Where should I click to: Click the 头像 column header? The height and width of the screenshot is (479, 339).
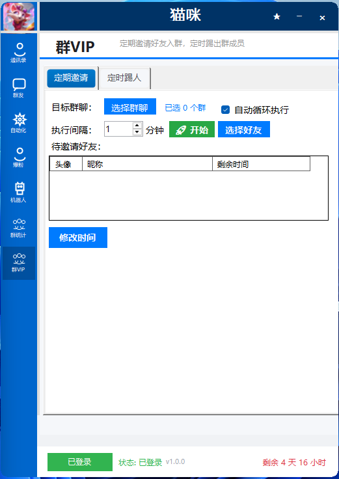(66, 164)
